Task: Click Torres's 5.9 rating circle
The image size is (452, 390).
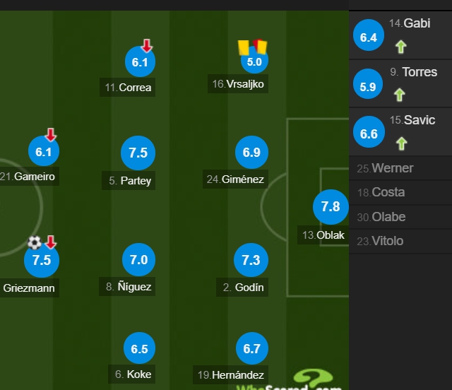Action: [368, 83]
